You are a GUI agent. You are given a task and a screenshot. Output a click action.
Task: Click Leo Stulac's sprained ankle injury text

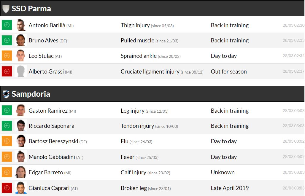pos(139,56)
